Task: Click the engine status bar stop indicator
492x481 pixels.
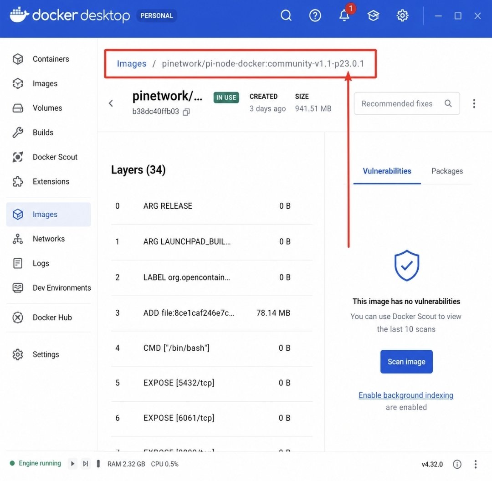Action: coord(98,464)
